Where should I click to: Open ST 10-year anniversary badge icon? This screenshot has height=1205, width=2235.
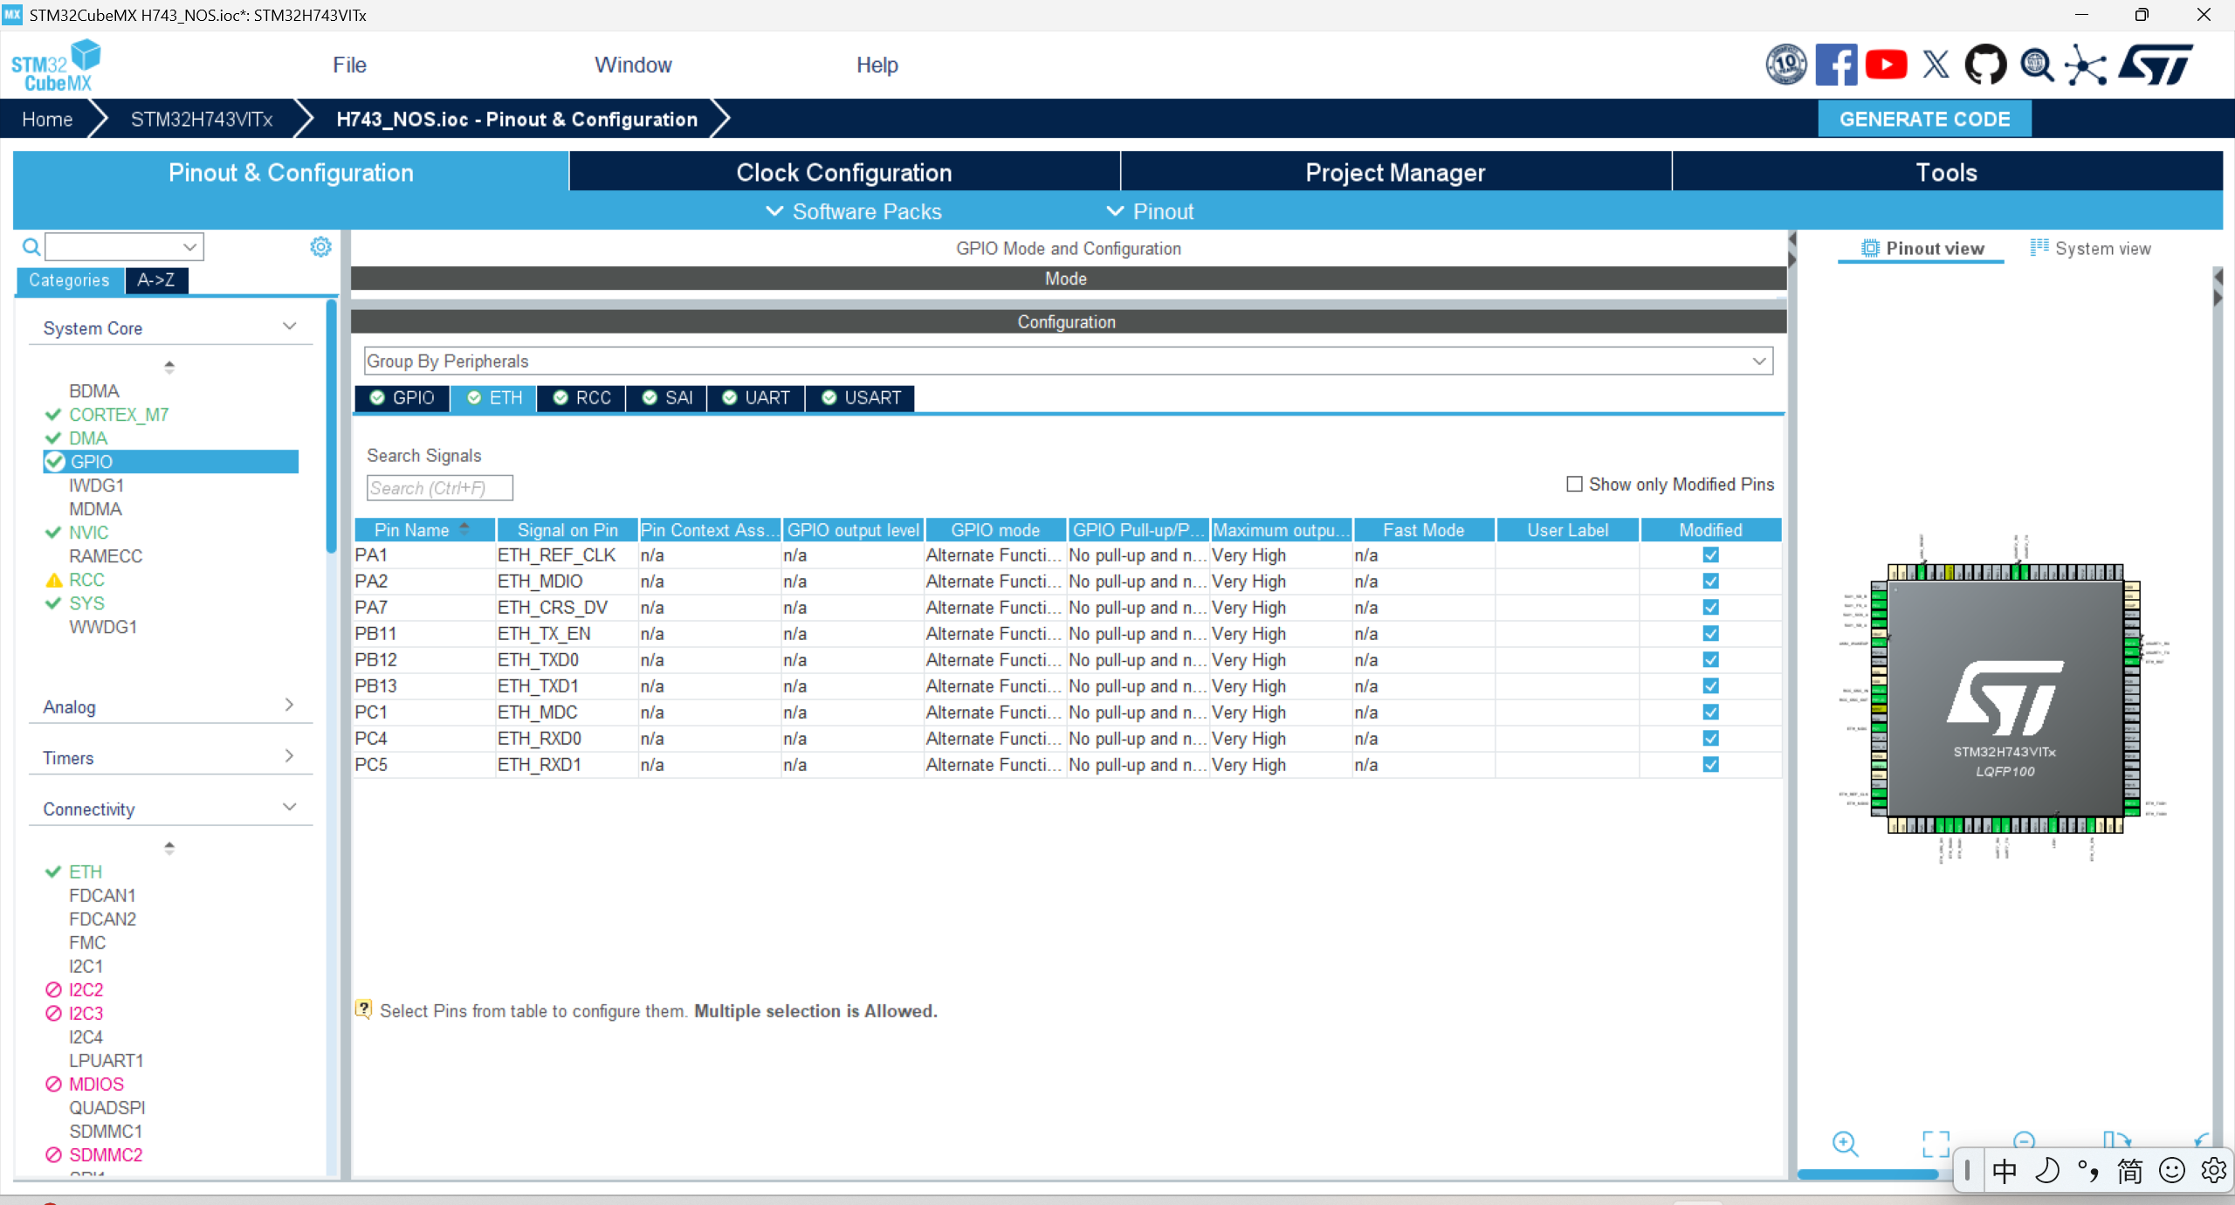click(1786, 65)
